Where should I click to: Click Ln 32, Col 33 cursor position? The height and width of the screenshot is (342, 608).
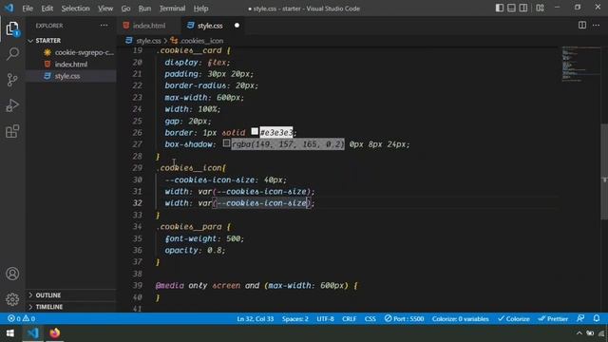pyautogui.click(x=256, y=319)
